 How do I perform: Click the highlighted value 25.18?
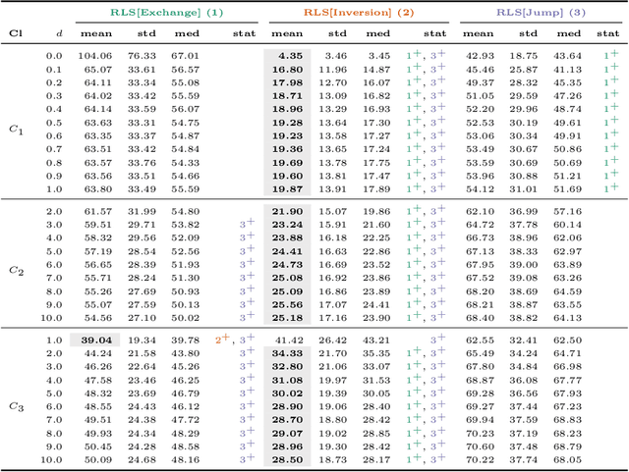click(x=287, y=318)
